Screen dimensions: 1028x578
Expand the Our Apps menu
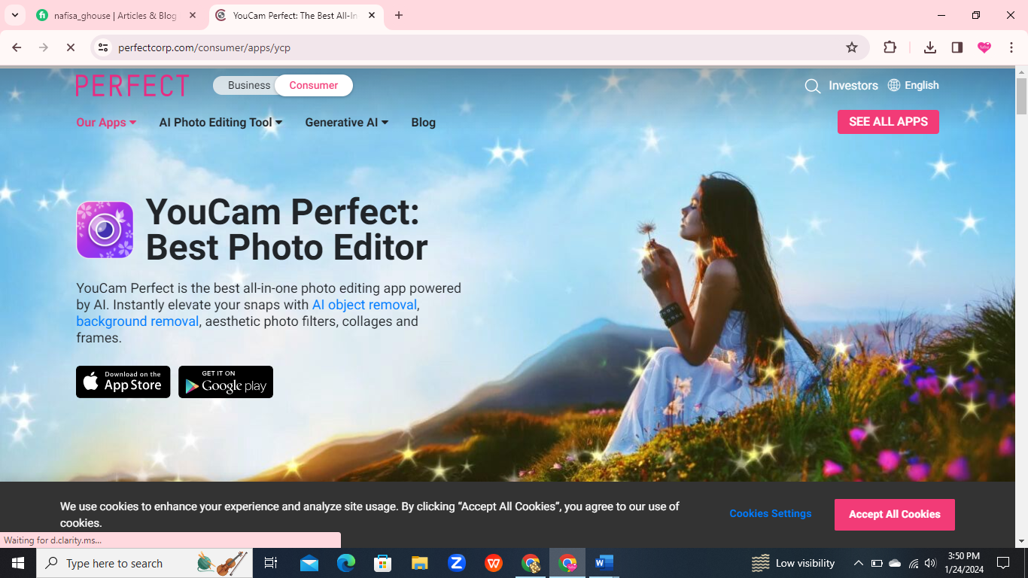106,122
